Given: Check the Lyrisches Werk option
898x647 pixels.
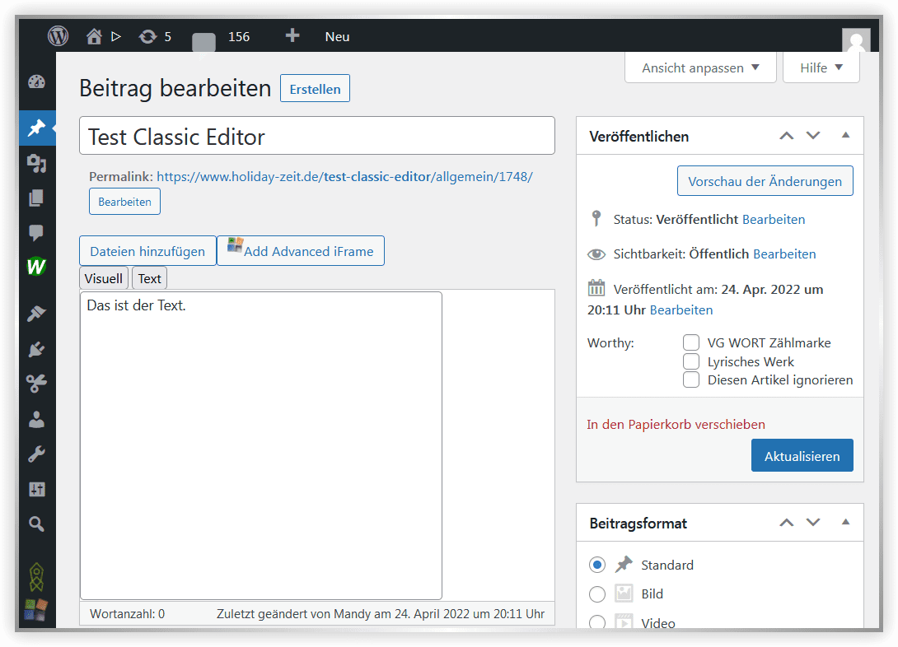Looking at the screenshot, I should click(691, 361).
